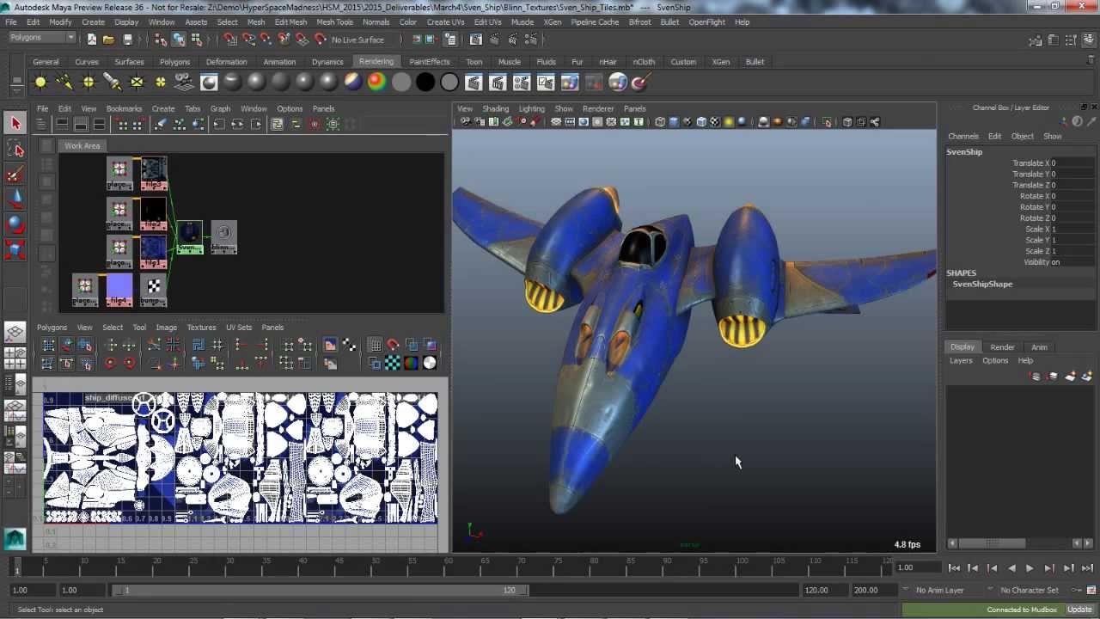Click the black surface shader sphere

pos(425,83)
